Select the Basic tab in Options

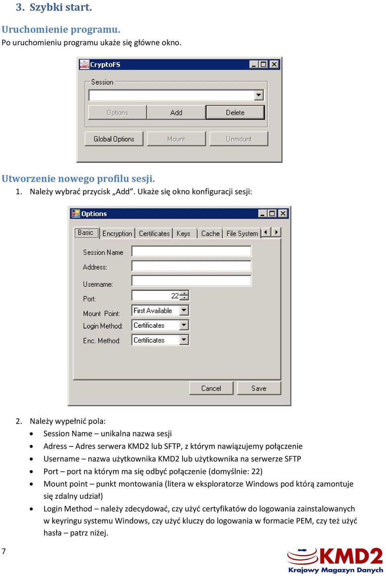(86, 232)
